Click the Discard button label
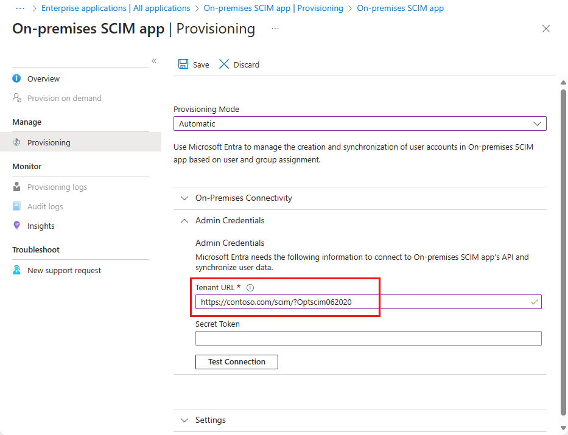This screenshot has width=568, height=435. pyautogui.click(x=247, y=64)
